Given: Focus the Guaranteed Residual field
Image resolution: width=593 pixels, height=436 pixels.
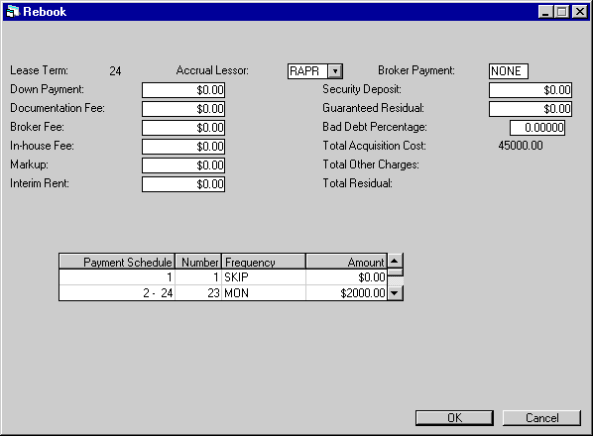Looking at the screenshot, I should pyautogui.click(x=531, y=109).
